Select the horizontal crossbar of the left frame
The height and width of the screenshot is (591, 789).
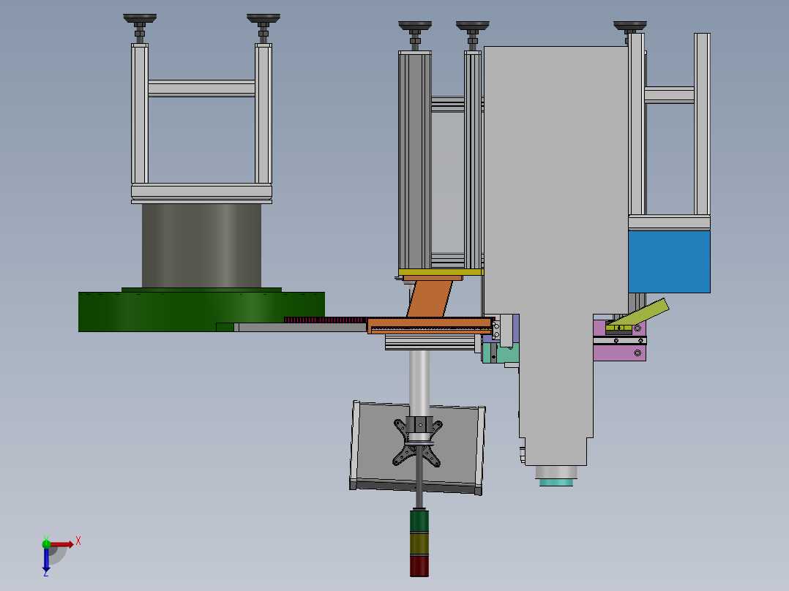pyautogui.click(x=201, y=89)
